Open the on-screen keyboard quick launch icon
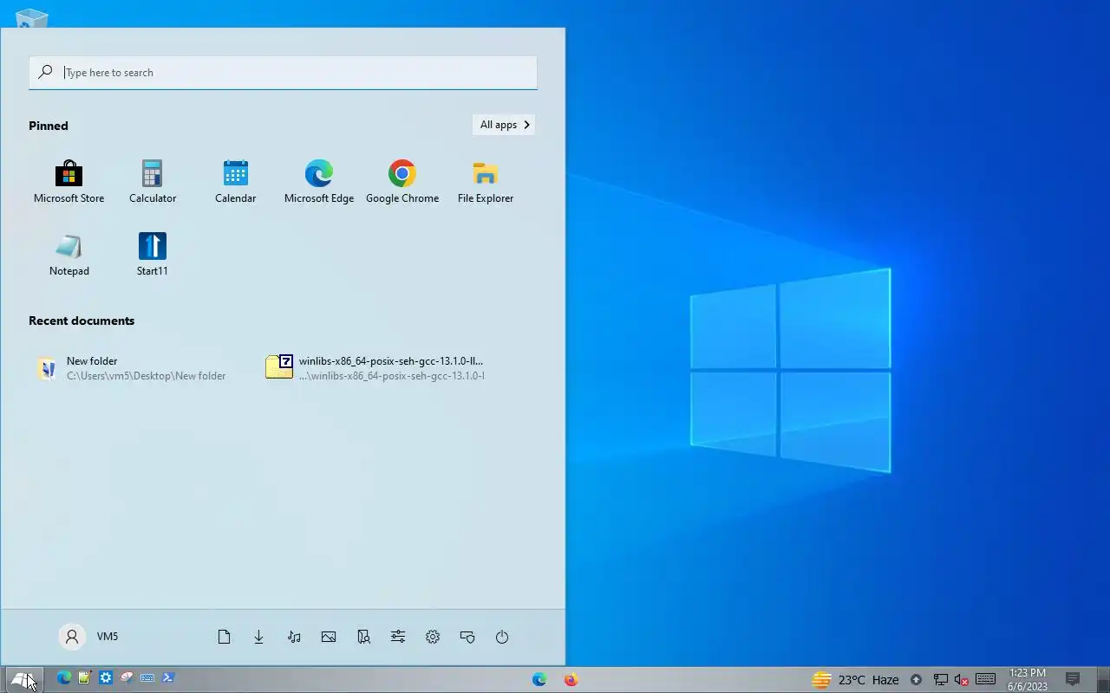This screenshot has width=1110, height=693. coord(147,678)
